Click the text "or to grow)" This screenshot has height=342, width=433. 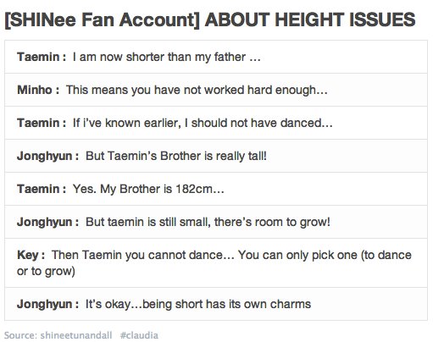(46, 272)
